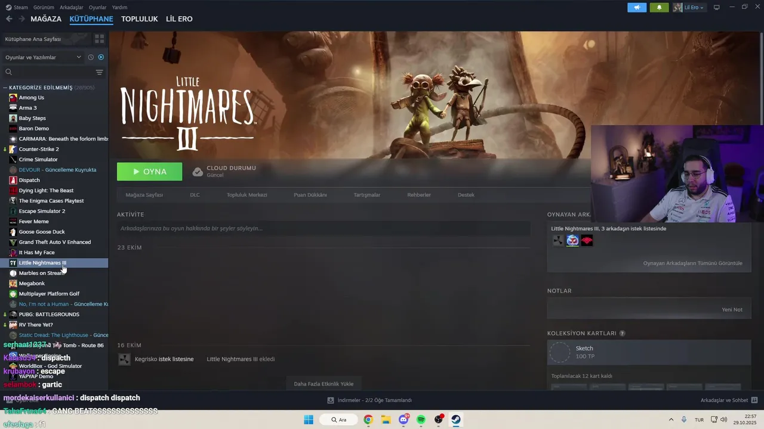
Task: Open Megabonk game icon
Action: click(x=13, y=284)
